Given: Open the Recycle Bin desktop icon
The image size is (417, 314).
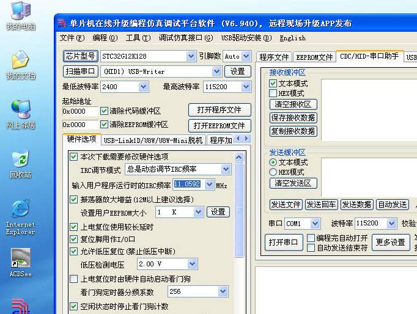Looking at the screenshot, I should 21,164.
